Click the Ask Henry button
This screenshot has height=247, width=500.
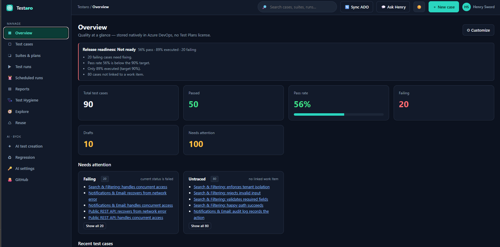point(393,7)
